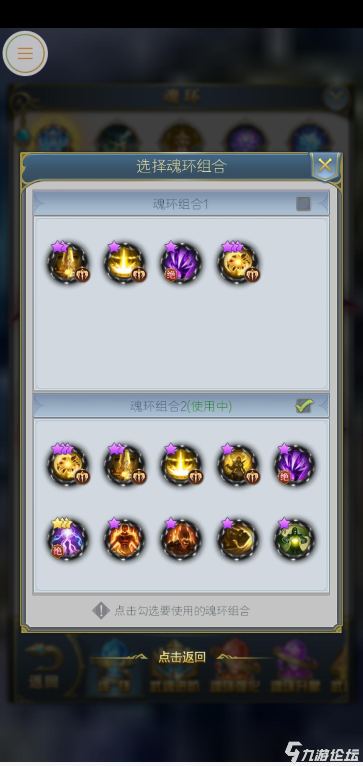
Task: Select the golden warrior soul ring in 组合2
Action: (238, 464)
